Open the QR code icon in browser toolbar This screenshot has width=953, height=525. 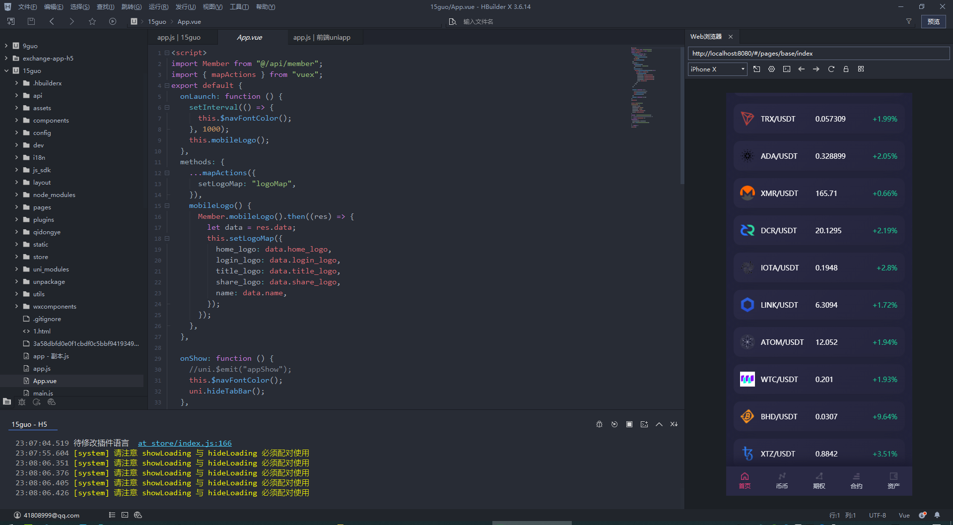(861, 69)
